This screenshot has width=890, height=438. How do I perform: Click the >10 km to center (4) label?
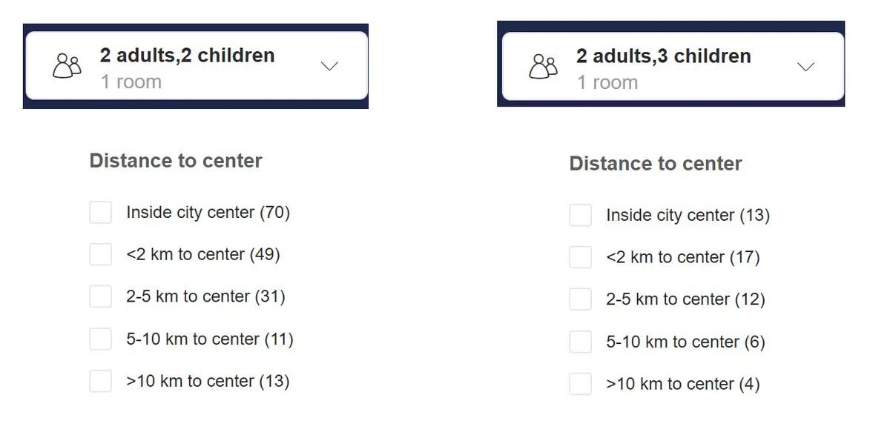682,385
